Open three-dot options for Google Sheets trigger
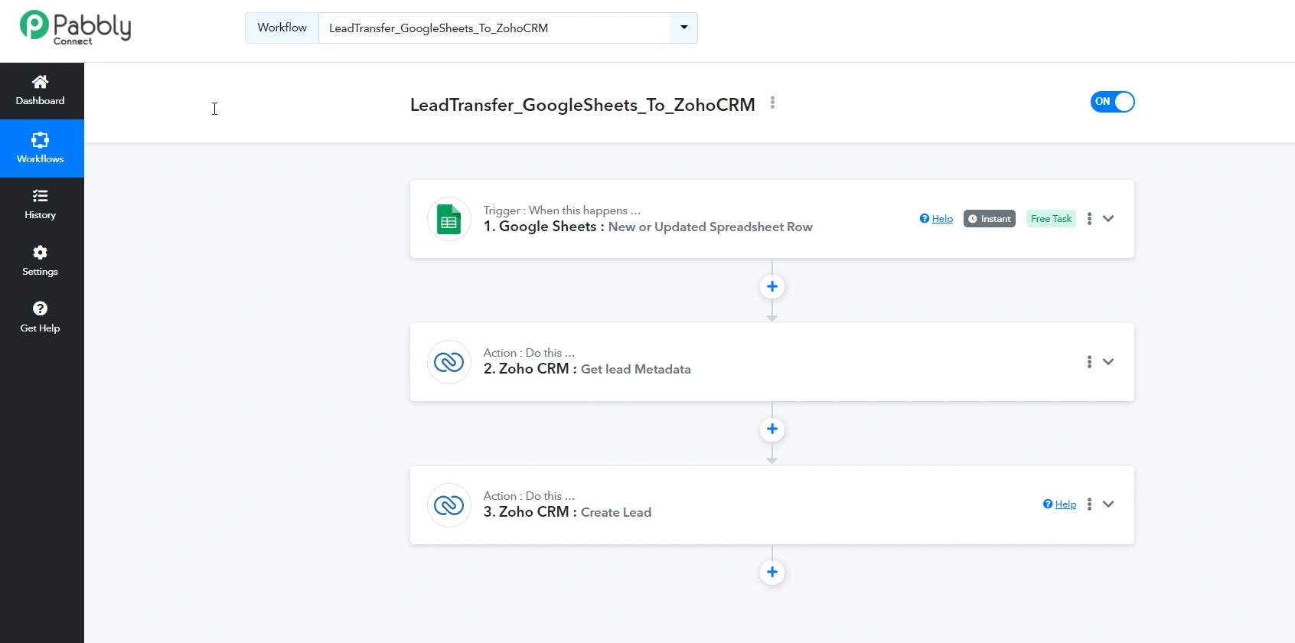This screenshot has height=643, width=1295. pyautogui.click(x=1089, y=219)
